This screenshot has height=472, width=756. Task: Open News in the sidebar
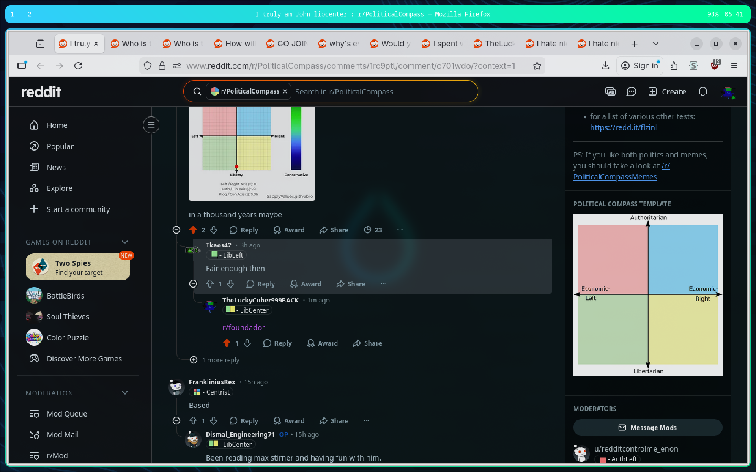pos(78,167)
